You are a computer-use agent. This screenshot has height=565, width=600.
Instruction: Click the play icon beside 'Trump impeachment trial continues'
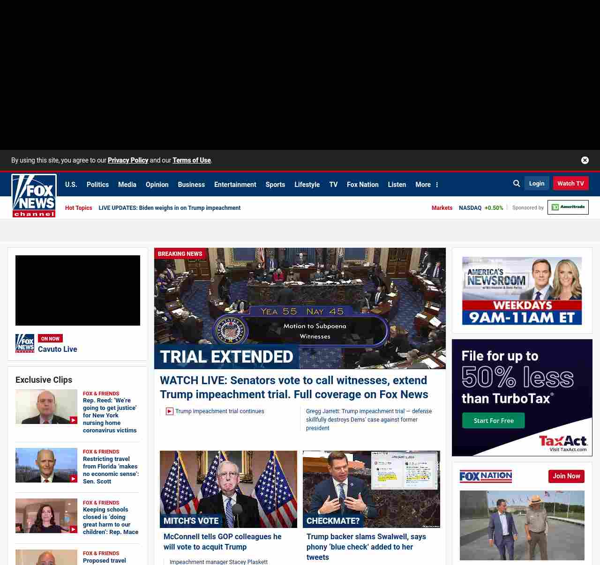tap(170, 411)
